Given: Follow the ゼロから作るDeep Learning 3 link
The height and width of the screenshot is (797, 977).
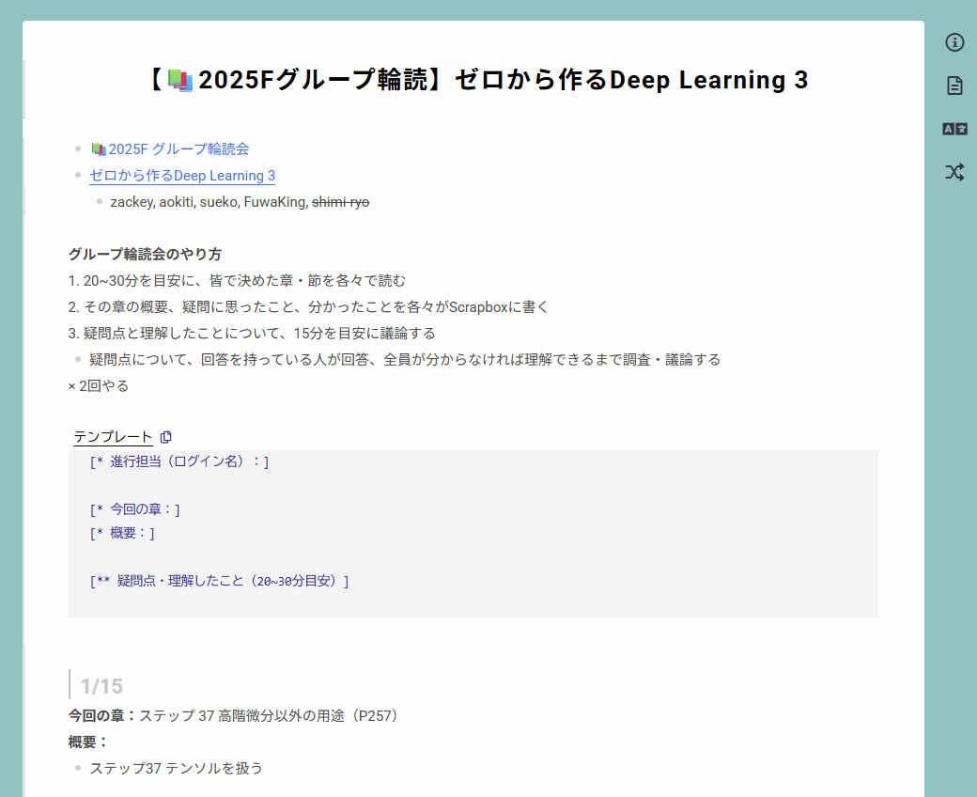Looking at the screenshot, I should click(x=182, y=176).
